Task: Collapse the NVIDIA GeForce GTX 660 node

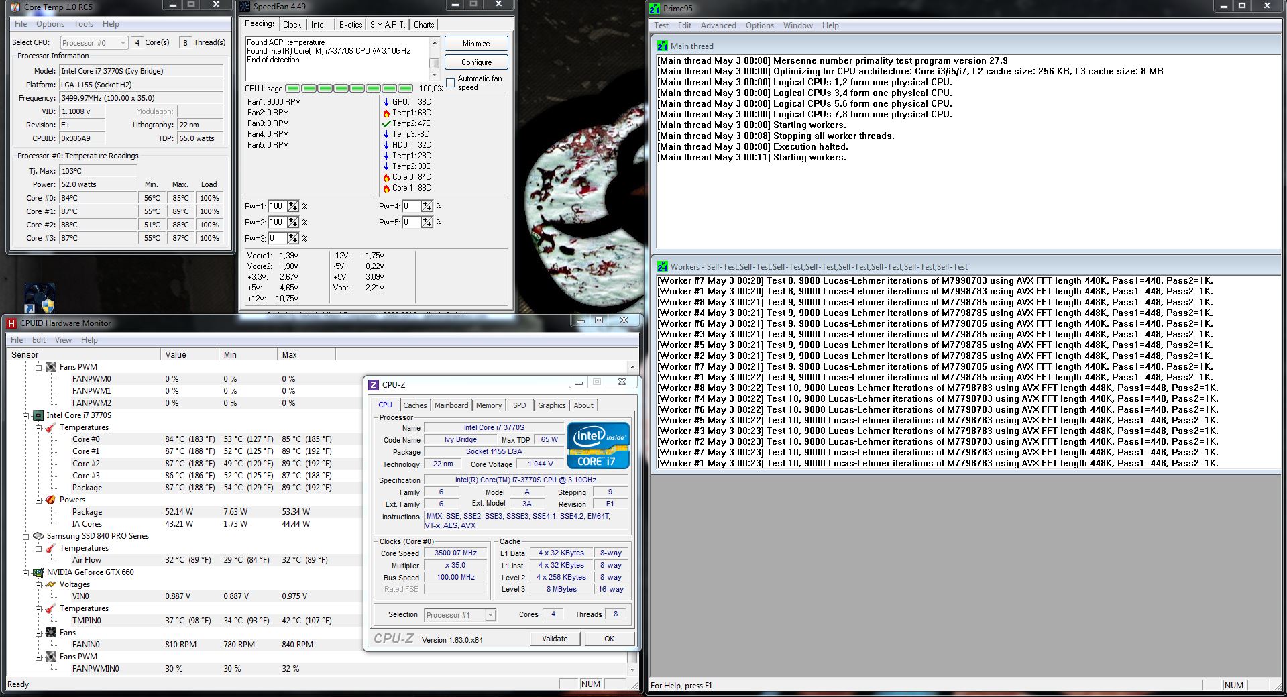Action: pyautogui.click(x=26, y=573)
